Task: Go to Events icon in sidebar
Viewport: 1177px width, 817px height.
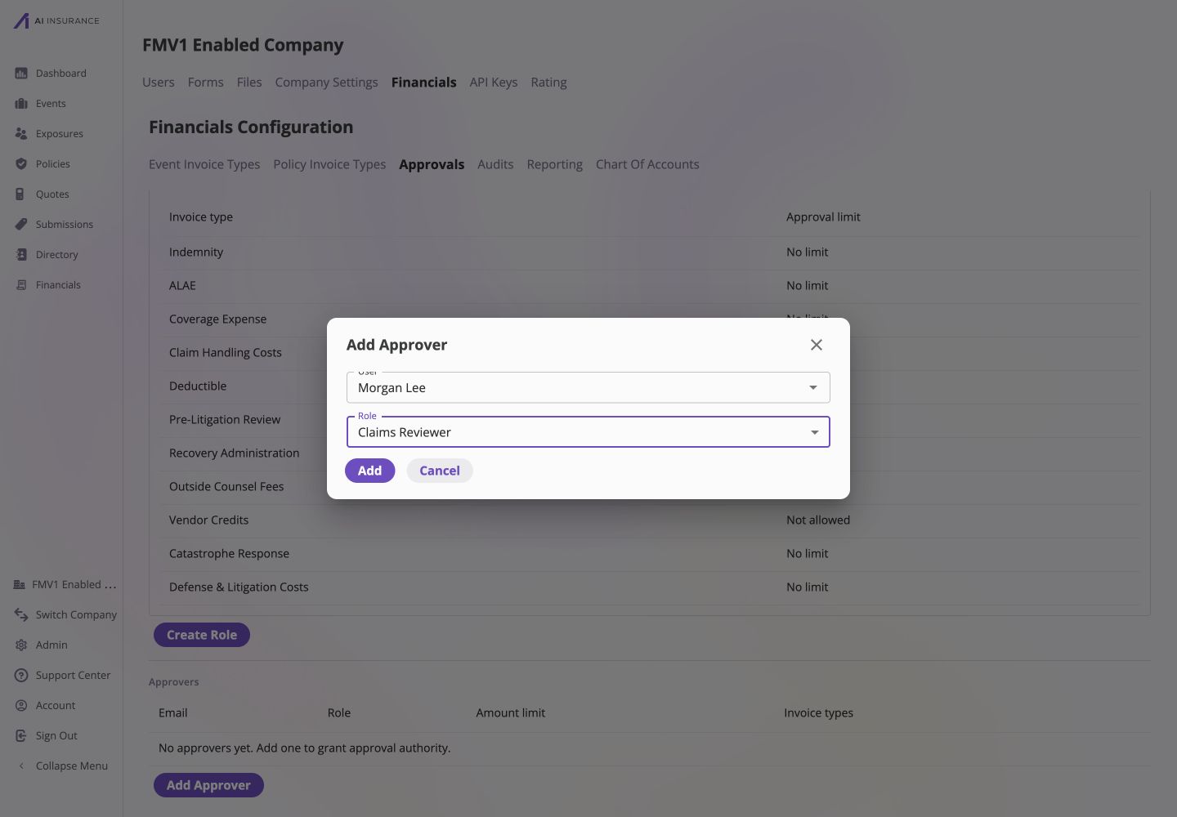Action: pos(21,104)
